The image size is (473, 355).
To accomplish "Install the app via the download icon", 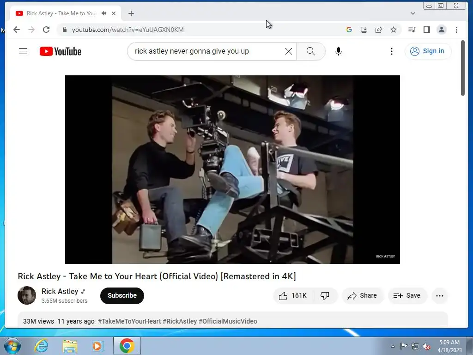I will point(364,30).
